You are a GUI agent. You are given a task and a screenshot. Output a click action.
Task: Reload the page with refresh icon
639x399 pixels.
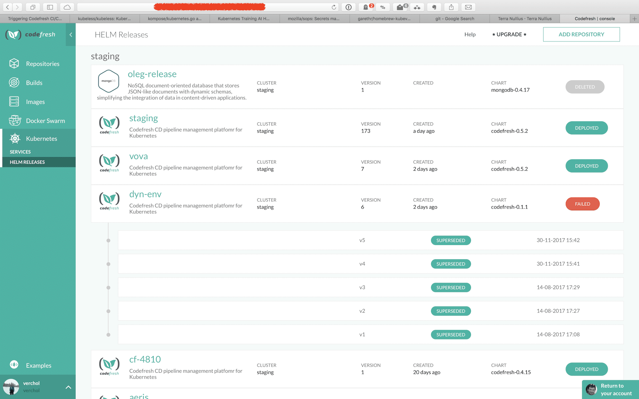point(334,7)
